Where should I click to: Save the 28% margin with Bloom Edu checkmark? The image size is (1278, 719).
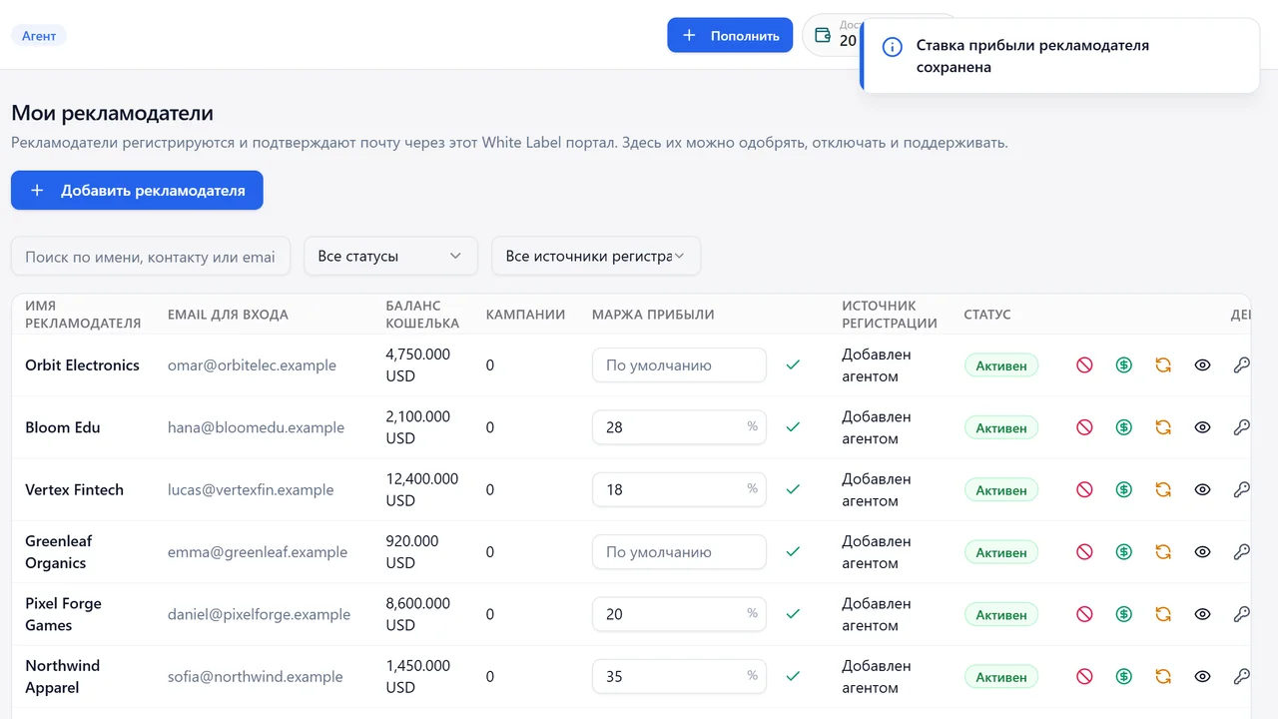[793, 427]
